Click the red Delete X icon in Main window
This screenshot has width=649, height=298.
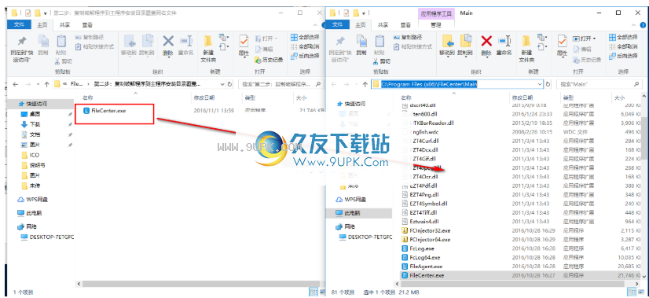486,42
